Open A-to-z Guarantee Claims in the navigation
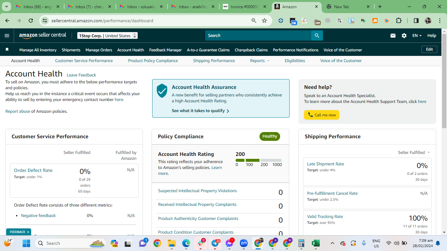 coord(208,50)
